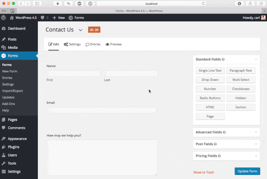This screenshot has width=267, height=179.
Task: Add a Page break field
Action: pos(210,117)
